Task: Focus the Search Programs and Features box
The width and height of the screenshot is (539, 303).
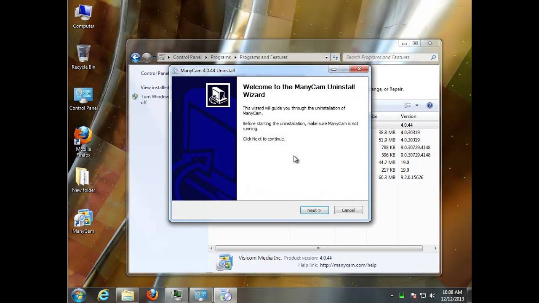Action: point(390,57)
